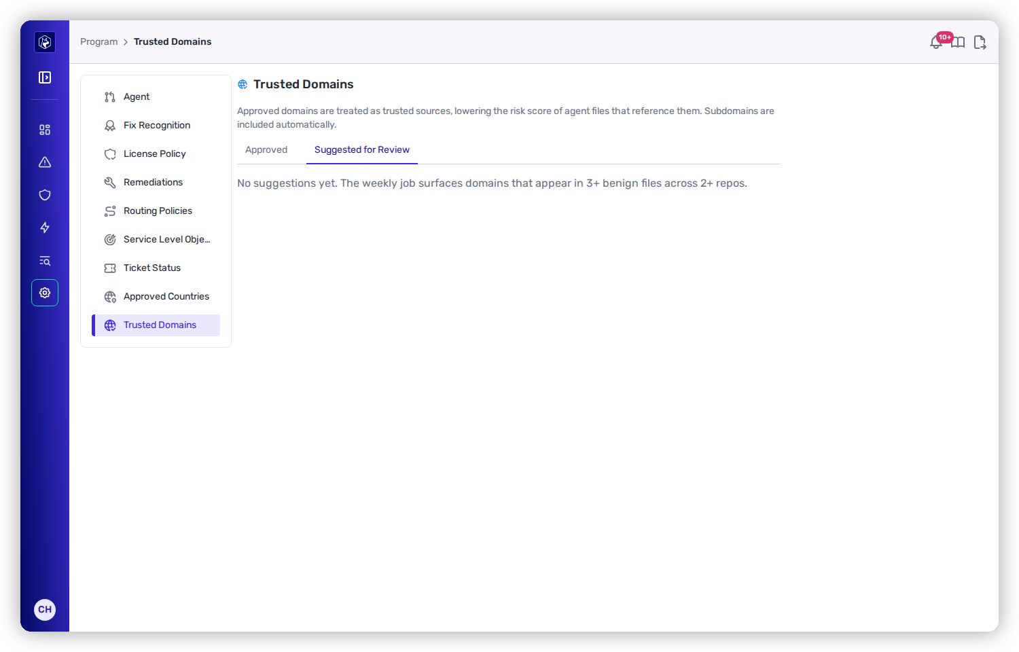
Task: Open the list search icon in the sidebar
Action: click(x=45, y=261)
